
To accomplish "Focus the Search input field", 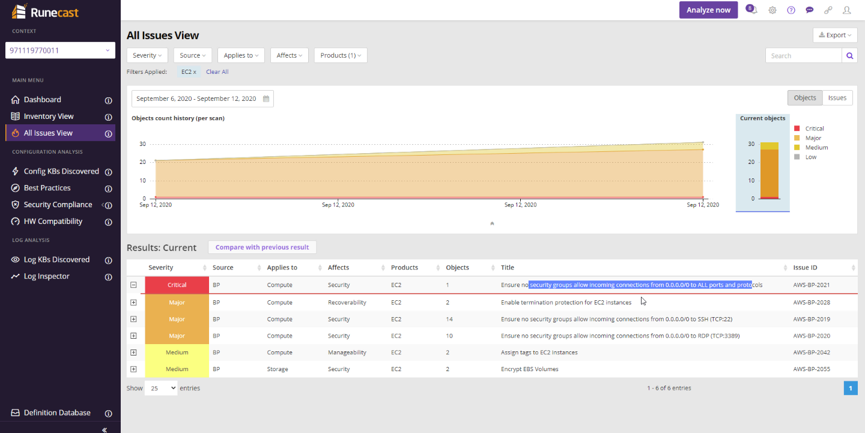I will [x=803, y=55].
